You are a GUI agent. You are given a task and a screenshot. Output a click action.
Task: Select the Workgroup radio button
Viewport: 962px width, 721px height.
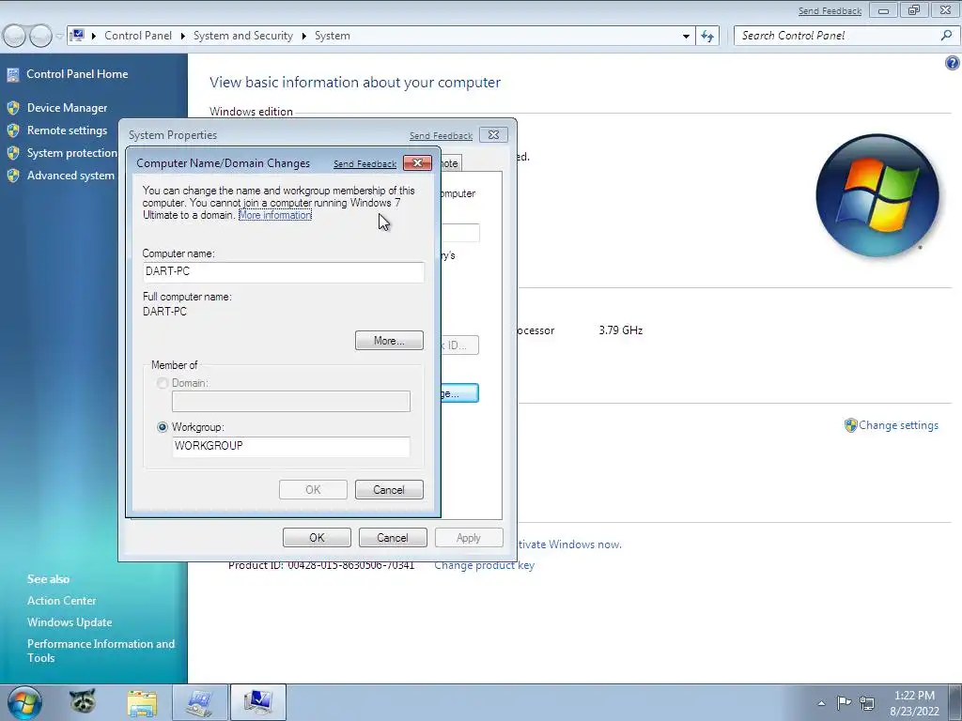point(162,427)
